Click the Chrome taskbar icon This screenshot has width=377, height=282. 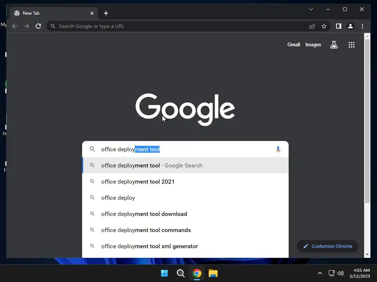(x=197, y=273)
